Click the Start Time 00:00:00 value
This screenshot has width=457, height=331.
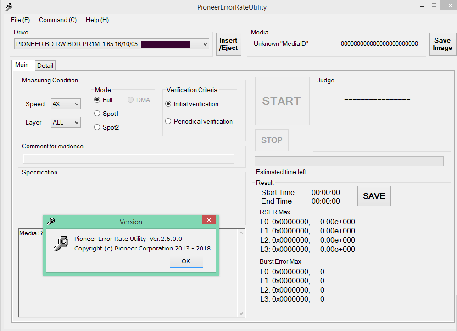(x=326, y=192)
